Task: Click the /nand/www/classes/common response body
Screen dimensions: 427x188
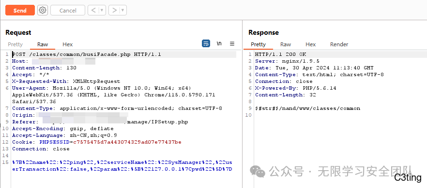Action: click(307, 108)
